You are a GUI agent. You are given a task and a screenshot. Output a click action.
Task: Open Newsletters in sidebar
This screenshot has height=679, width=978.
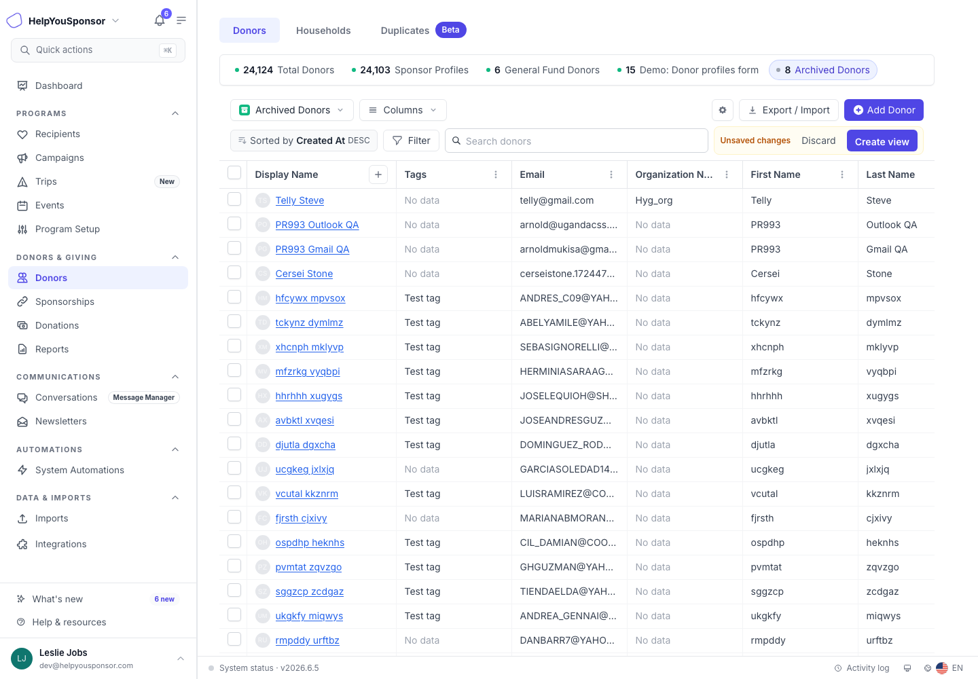click(x=98, y=421)
